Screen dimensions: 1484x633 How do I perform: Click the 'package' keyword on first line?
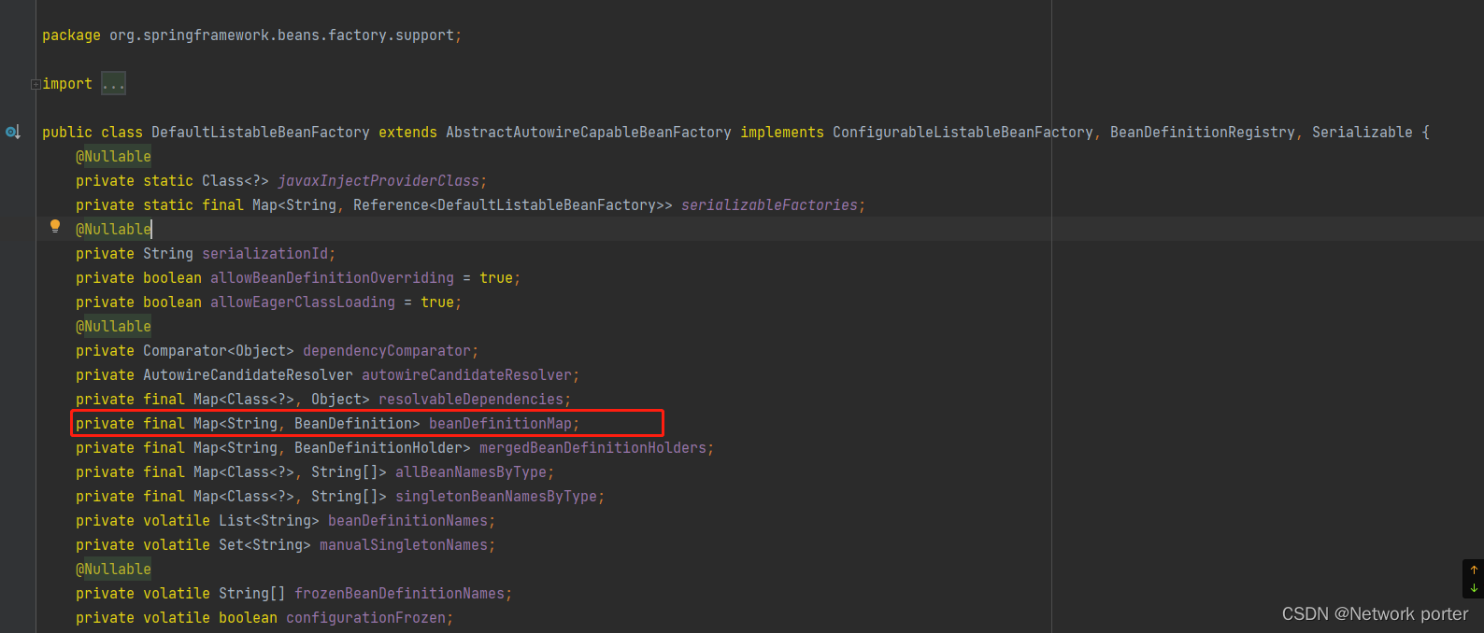[x=71, y=35]
